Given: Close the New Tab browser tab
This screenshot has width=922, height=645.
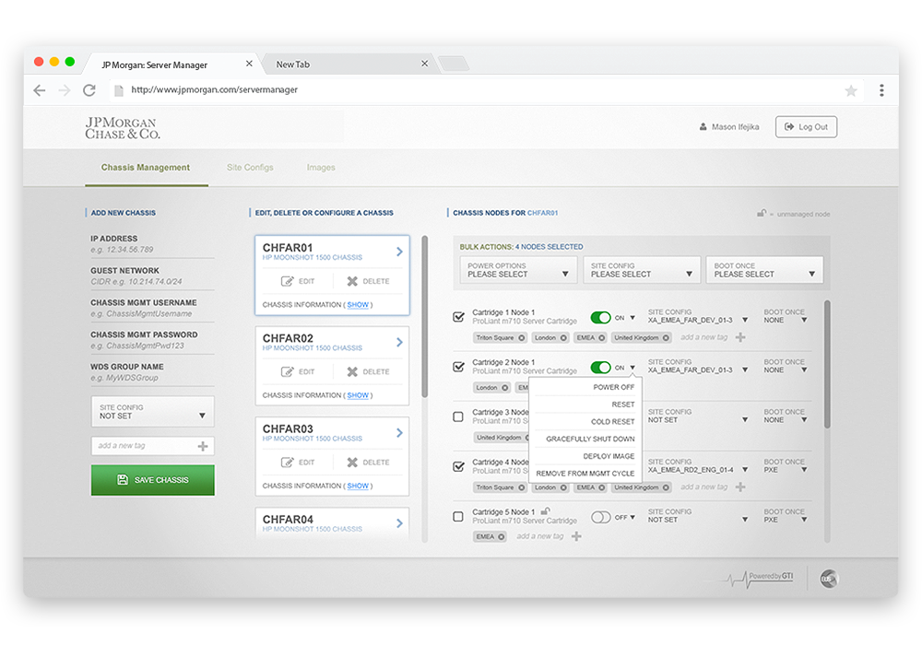Looking at the screenshot, I should [x=424, y=64].
